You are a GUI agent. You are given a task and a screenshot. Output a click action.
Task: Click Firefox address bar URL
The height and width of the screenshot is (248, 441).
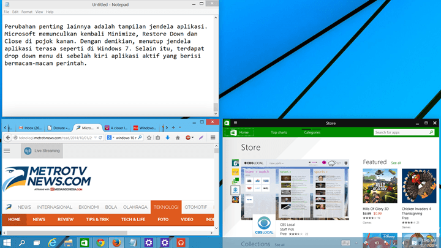(x=55, y=138)
